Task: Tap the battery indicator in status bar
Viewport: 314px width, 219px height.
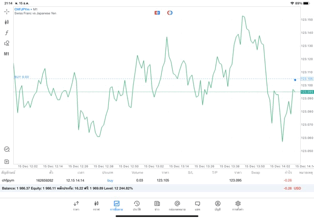Action: tap(307, 3)
